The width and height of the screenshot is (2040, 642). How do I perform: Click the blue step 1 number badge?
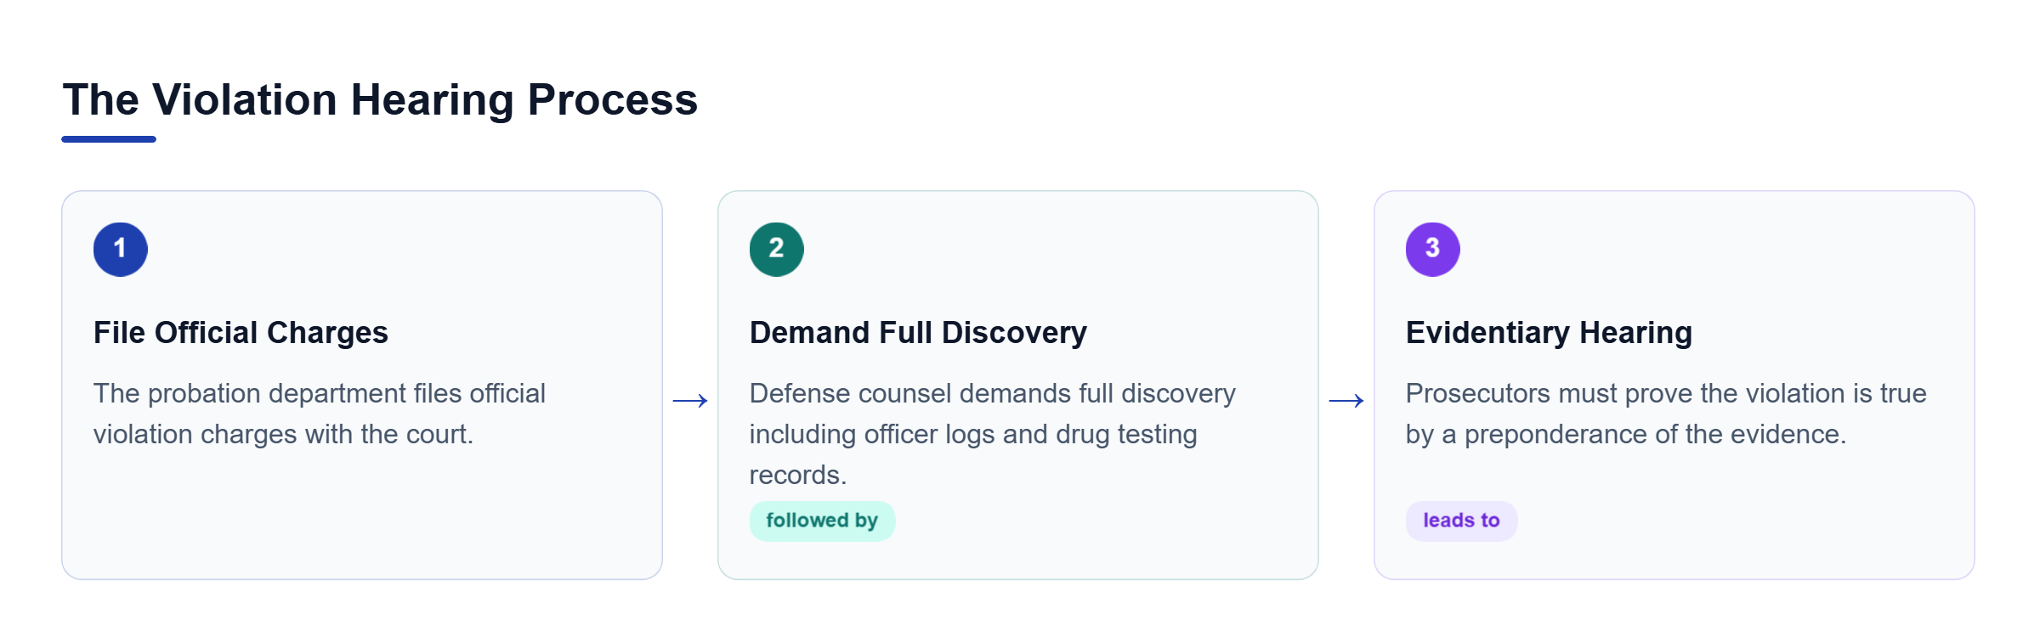[121, 250]
